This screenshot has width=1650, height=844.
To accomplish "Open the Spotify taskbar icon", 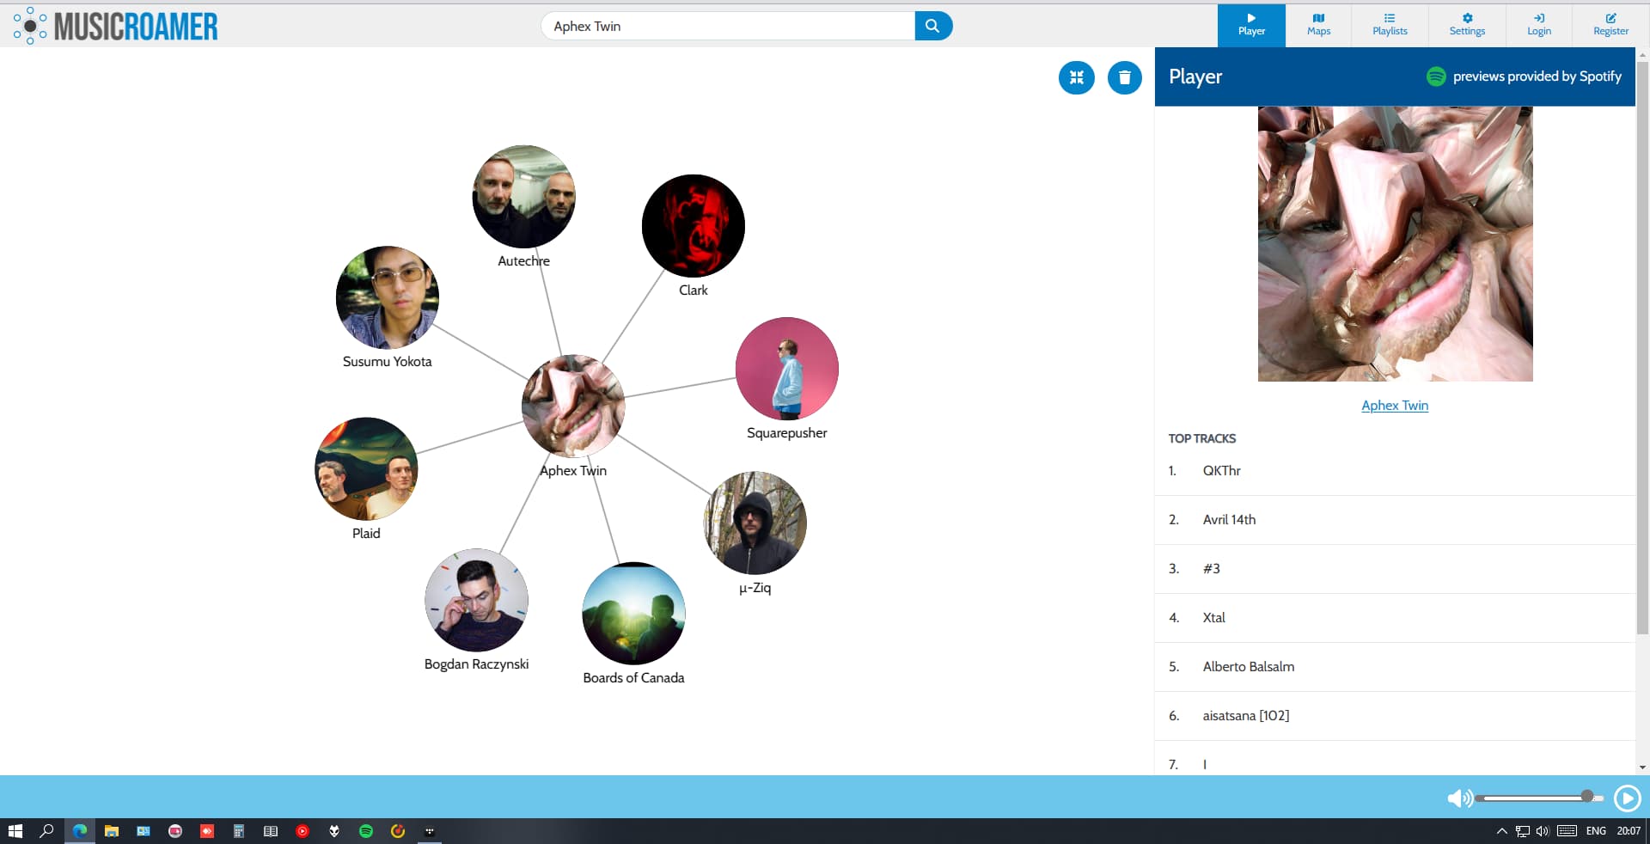I will coord(366,831).
